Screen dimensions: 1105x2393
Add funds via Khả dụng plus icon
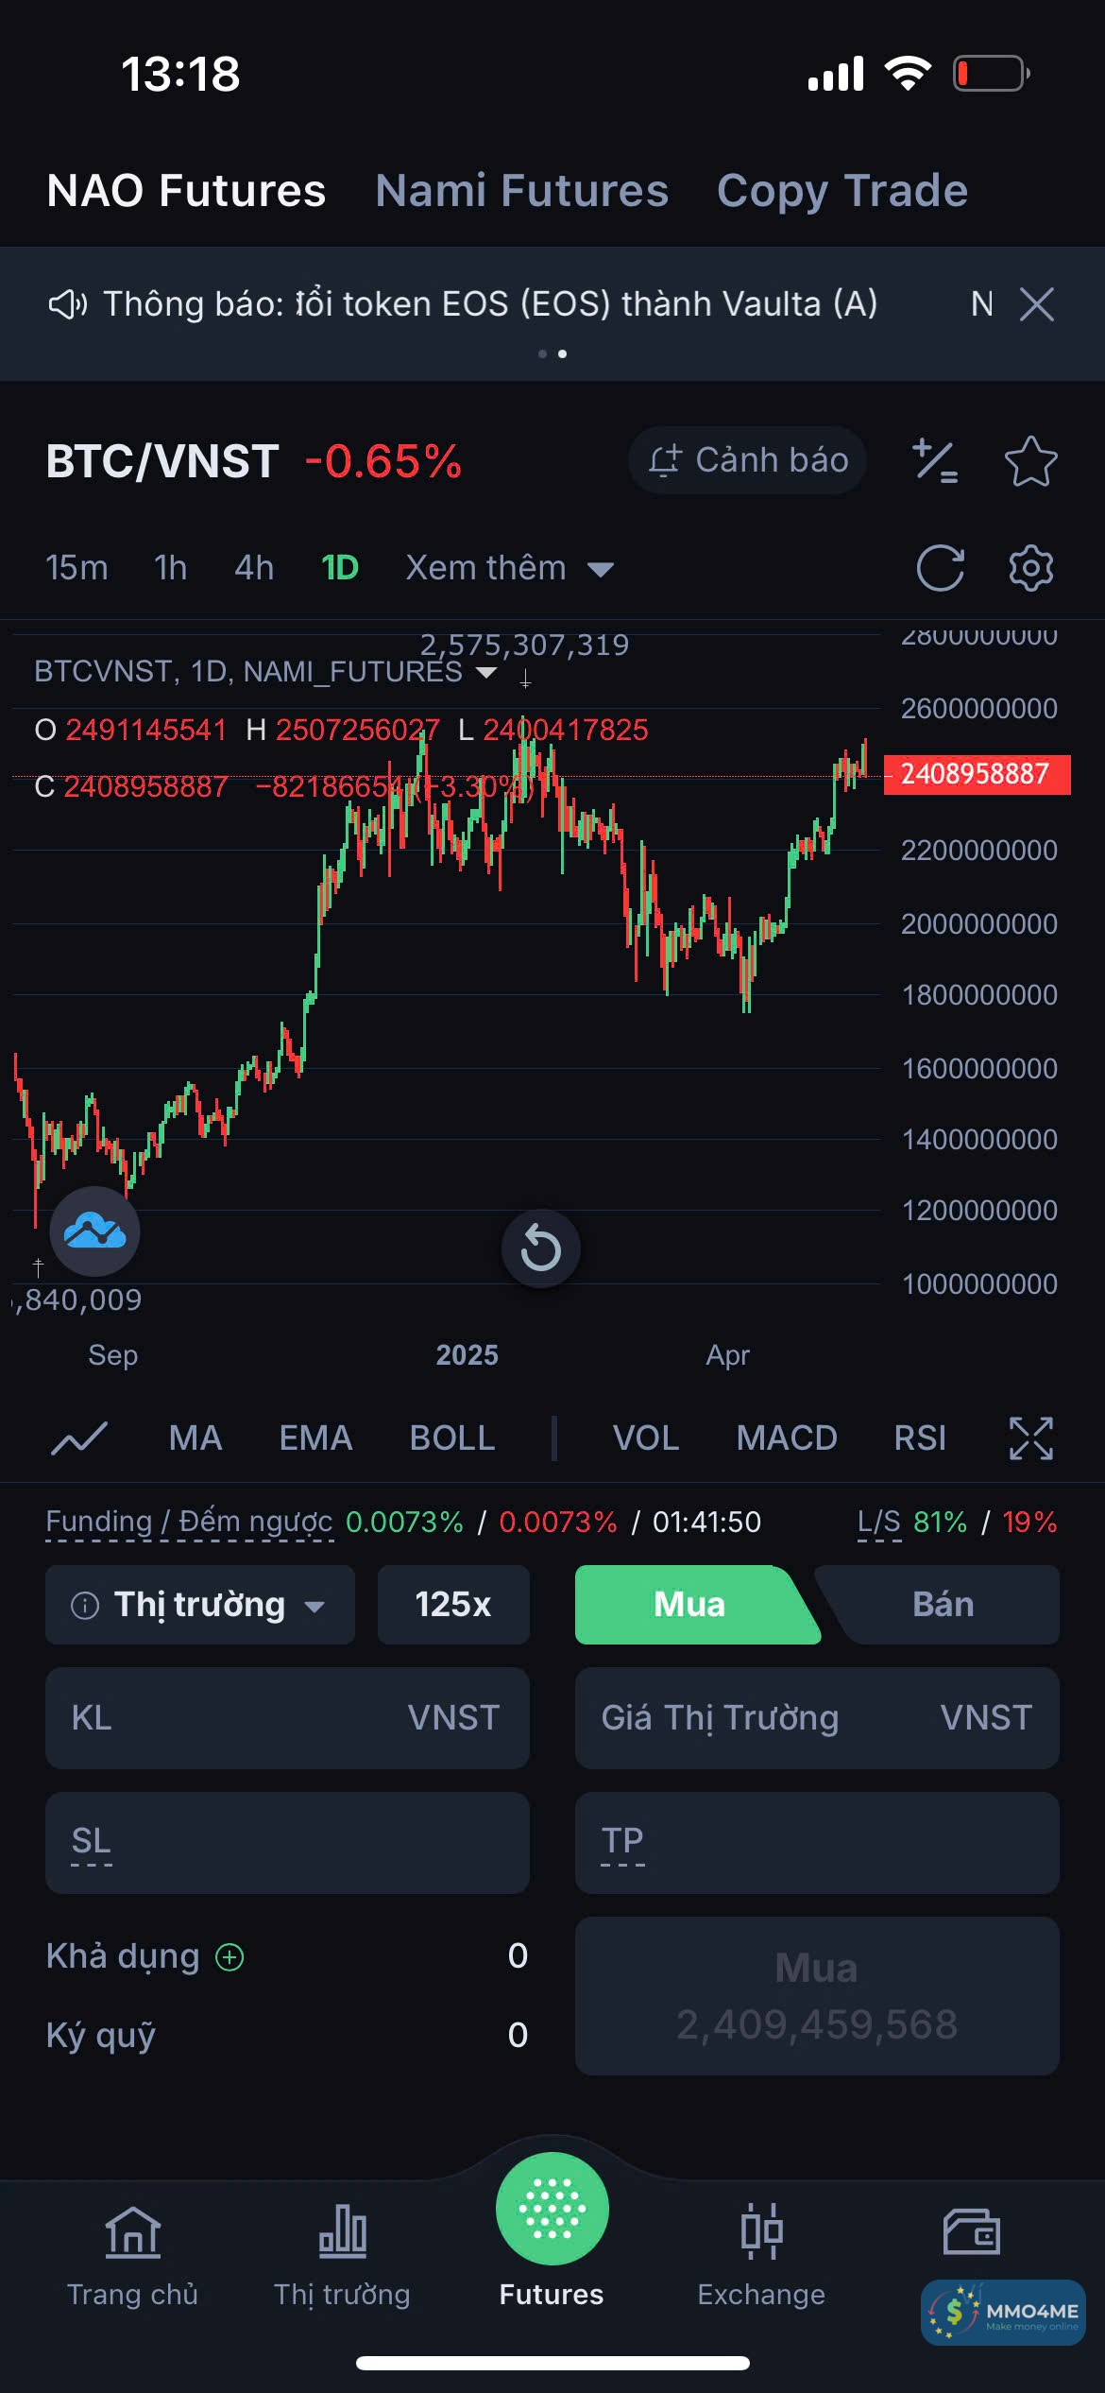tap(229, 1956)
